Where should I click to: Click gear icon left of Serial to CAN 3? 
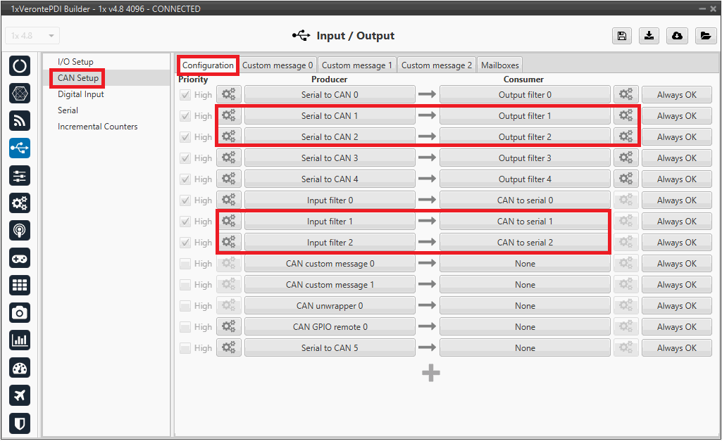pyautogui.click(x=228, y=158)
